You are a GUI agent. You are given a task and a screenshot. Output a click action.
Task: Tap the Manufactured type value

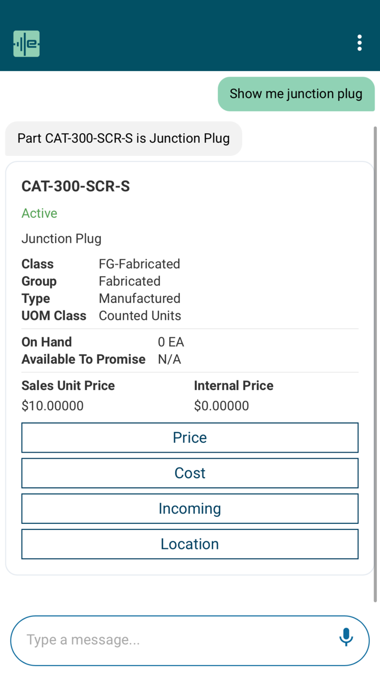[x=140, y=299]
